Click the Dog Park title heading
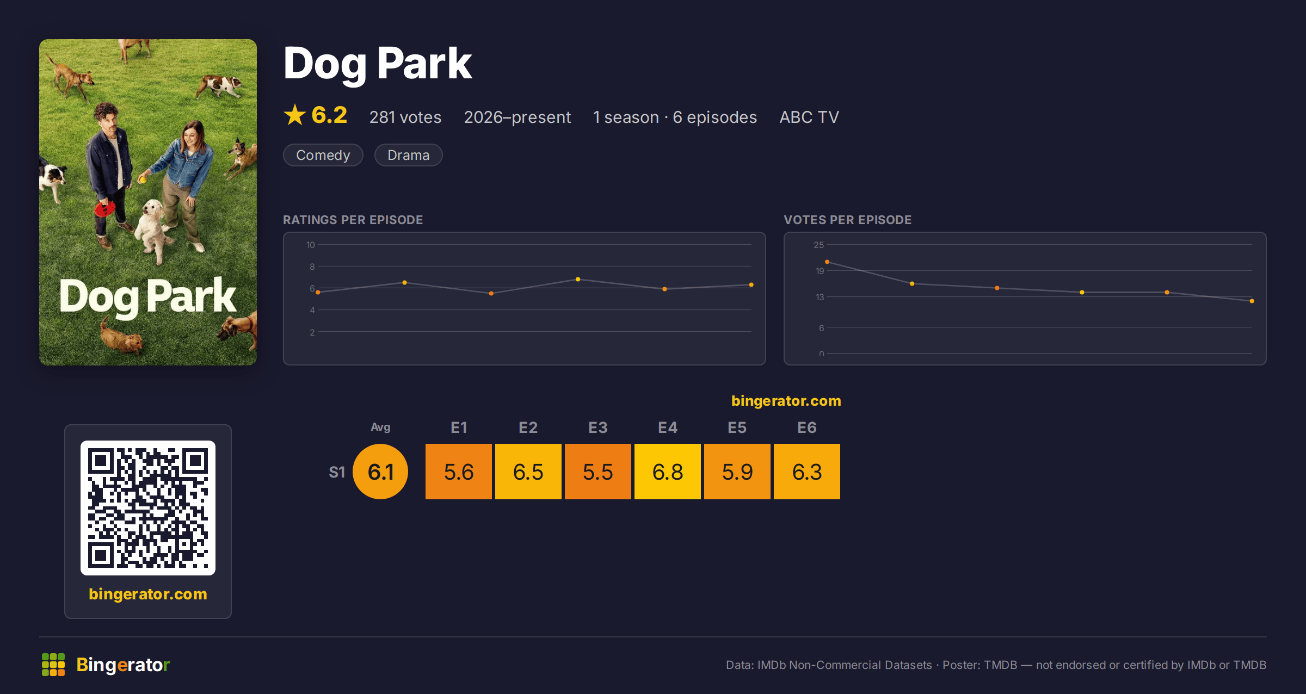 click(378, 64)
